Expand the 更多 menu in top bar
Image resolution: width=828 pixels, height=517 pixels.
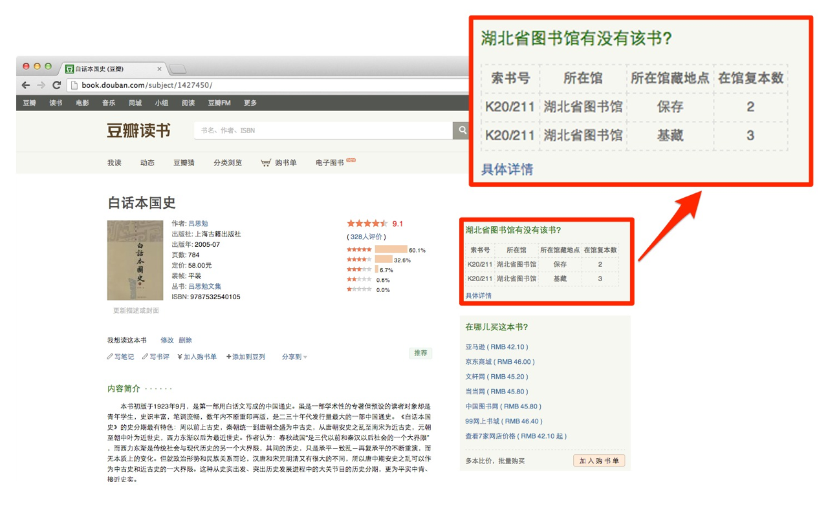tap(250, 103)
